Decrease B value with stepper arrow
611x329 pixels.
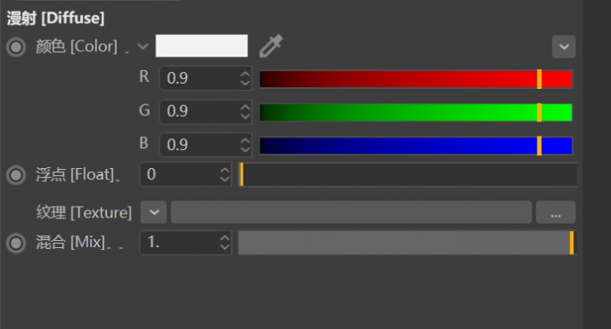245,150
